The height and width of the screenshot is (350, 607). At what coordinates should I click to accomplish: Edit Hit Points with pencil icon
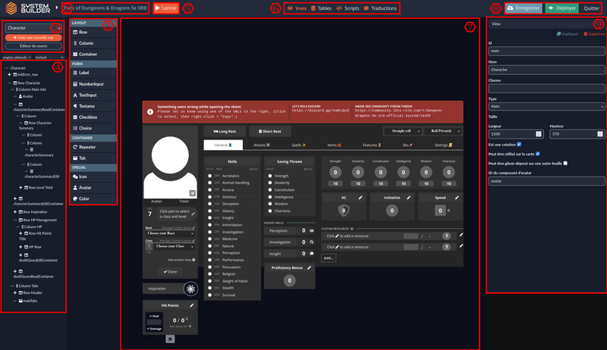click(x=192, y=305)
